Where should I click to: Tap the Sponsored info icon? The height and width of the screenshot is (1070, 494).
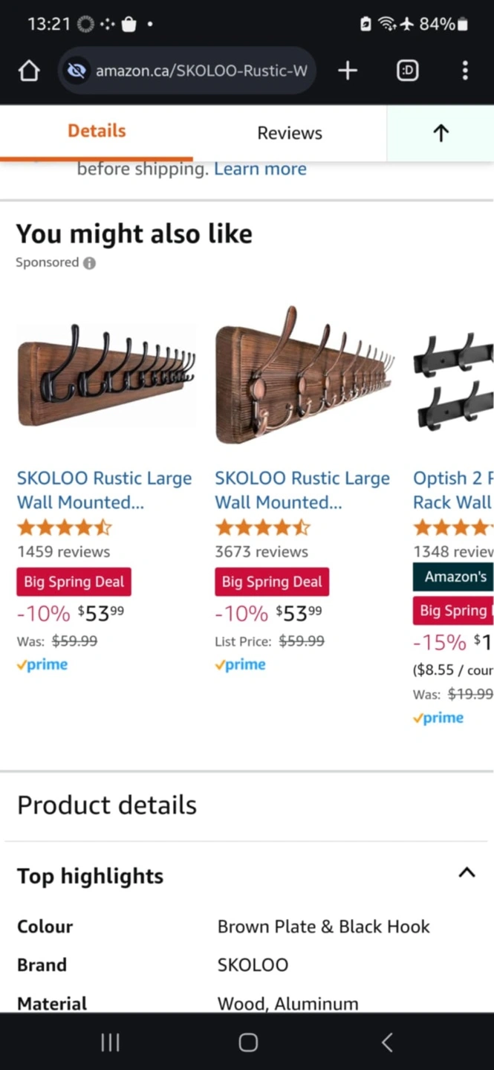click(x=89, y=263)
